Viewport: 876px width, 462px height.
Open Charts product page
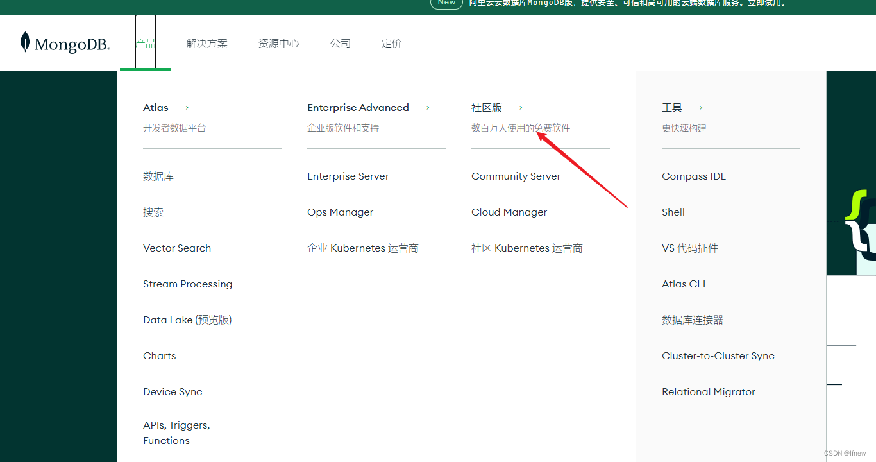[x=160, y=356]
